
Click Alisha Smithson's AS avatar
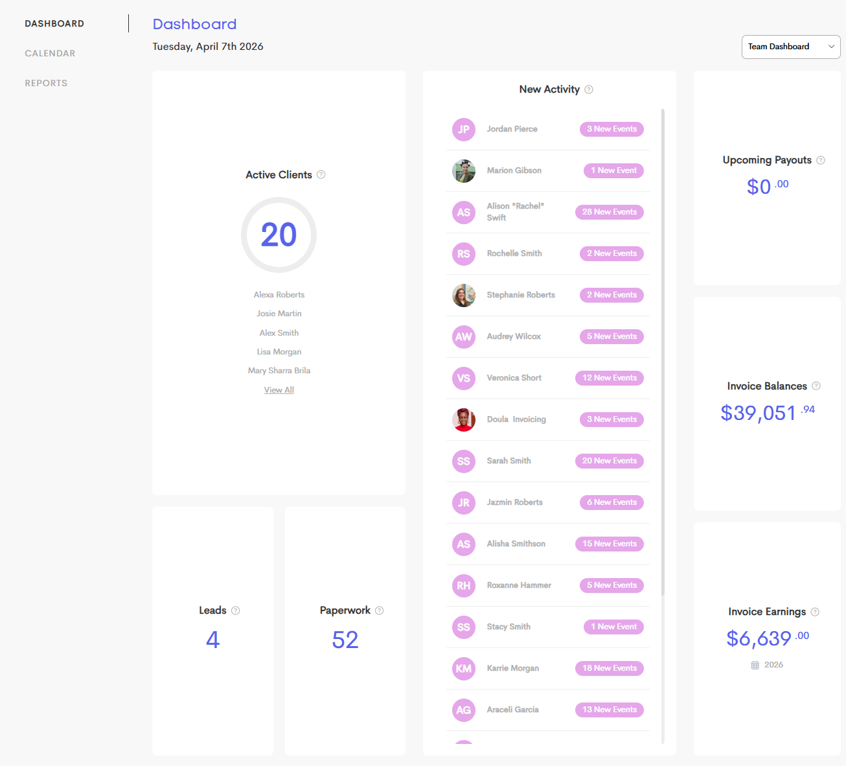[x=464, y=544]
